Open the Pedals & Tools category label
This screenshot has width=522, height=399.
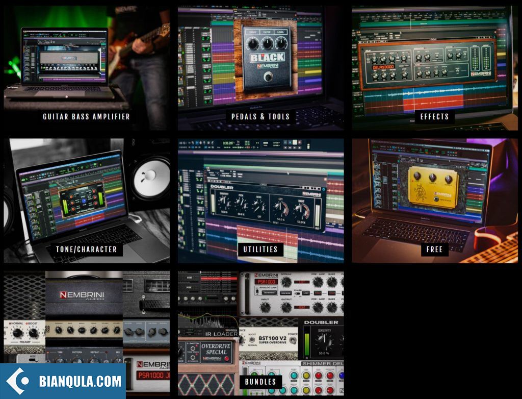[x=260, y=116]
